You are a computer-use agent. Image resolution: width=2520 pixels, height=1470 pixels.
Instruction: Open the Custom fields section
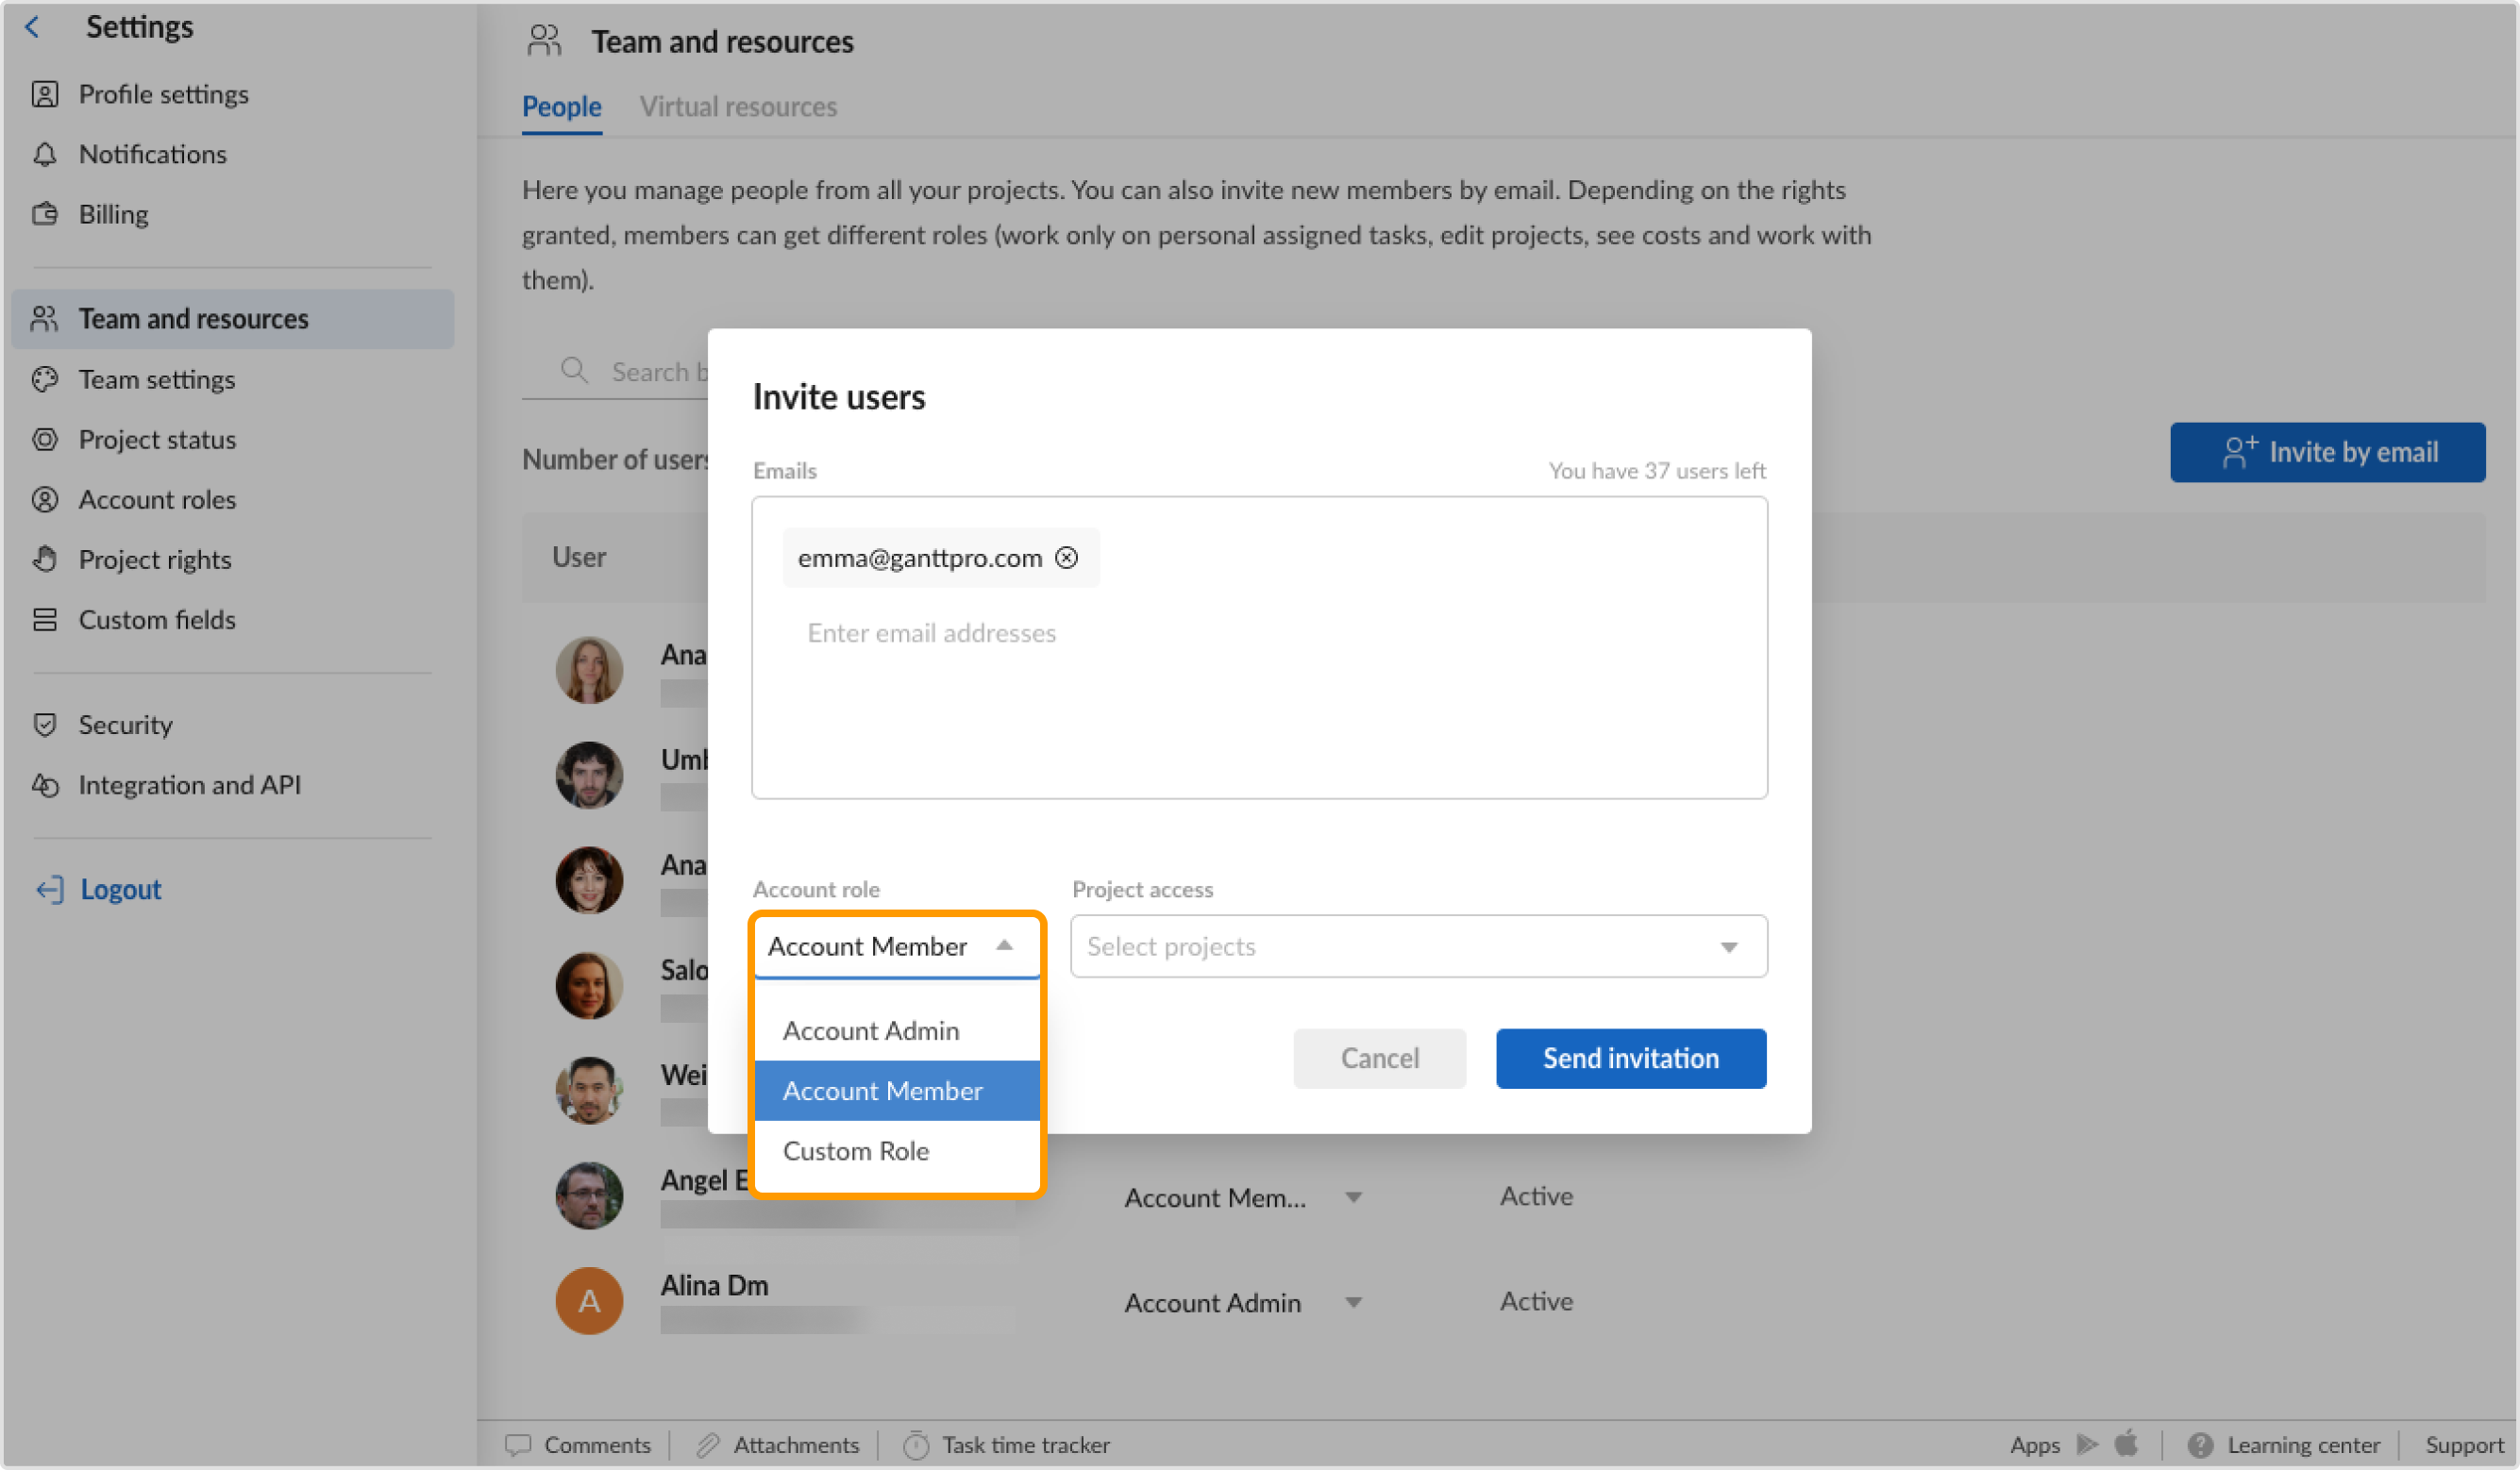157,619
